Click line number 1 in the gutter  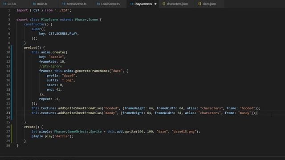pos(9,10)
